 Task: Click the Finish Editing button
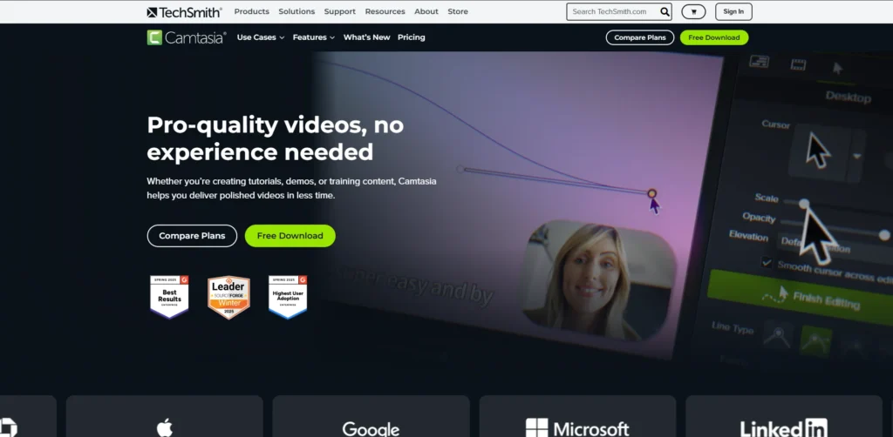pyautogui.click(x=800, y=298)
